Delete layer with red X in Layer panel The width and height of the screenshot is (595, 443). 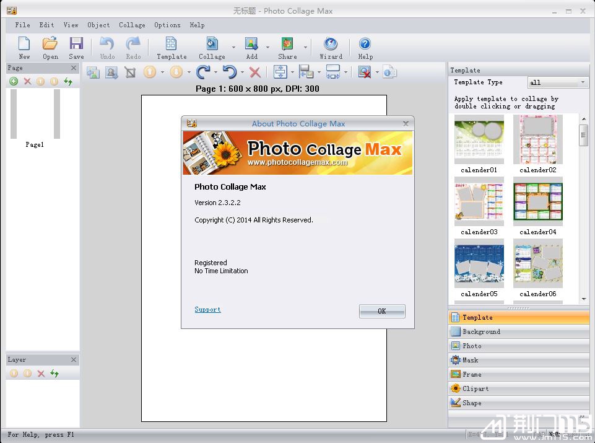41,374
